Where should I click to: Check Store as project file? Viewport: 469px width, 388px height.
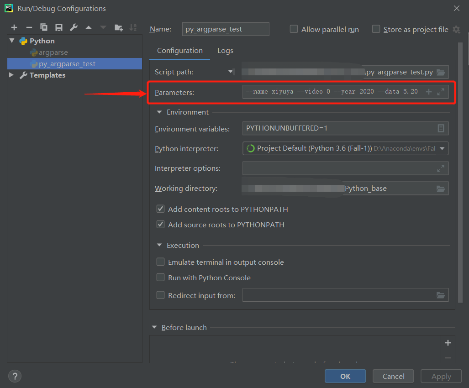point(376,29)
